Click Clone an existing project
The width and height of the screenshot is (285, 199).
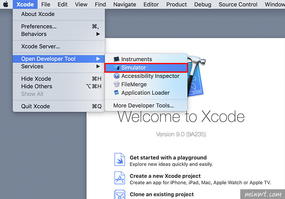click(162, 194)
